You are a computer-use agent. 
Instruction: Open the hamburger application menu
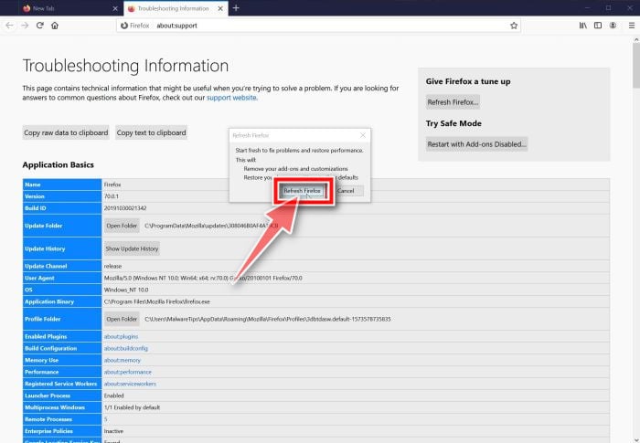(x=632, y=26)
